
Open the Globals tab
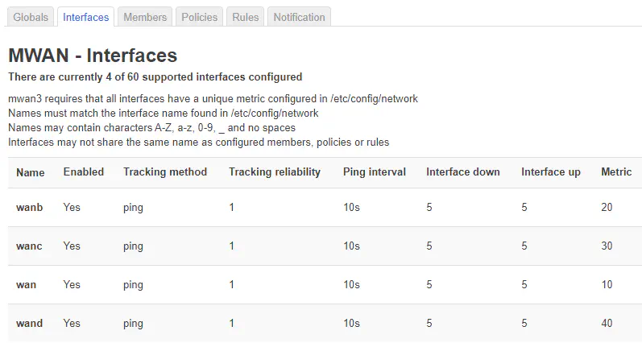[x=31, y=17]
